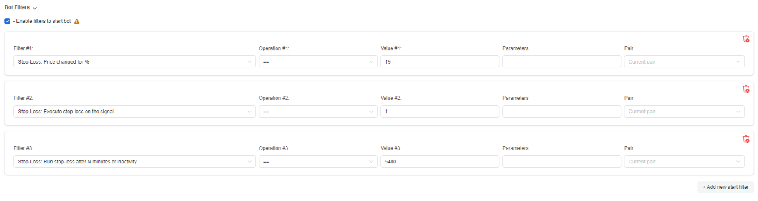The width and height of the screenshot is (758, 201).
Task: Delete Filter #2 with the trash icon
Action: coord(746,89)
